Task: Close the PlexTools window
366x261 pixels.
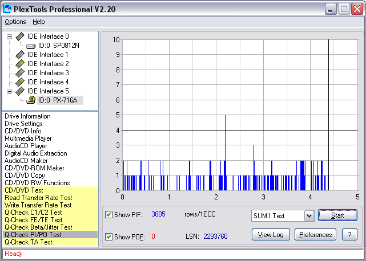Action: (357, 9)
